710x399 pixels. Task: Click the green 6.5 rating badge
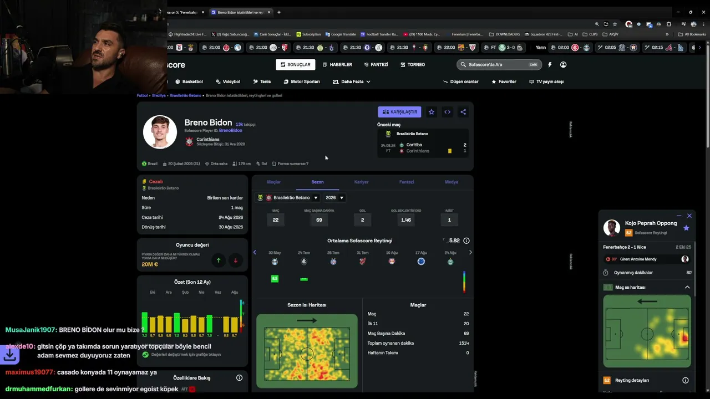tap(275, 279)
